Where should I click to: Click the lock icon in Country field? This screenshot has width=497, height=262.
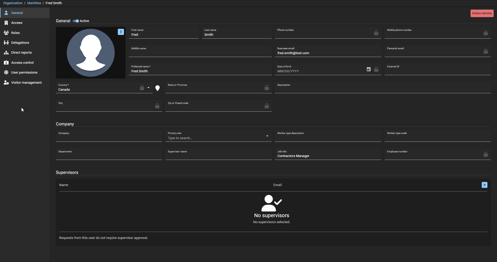[142, 88]
